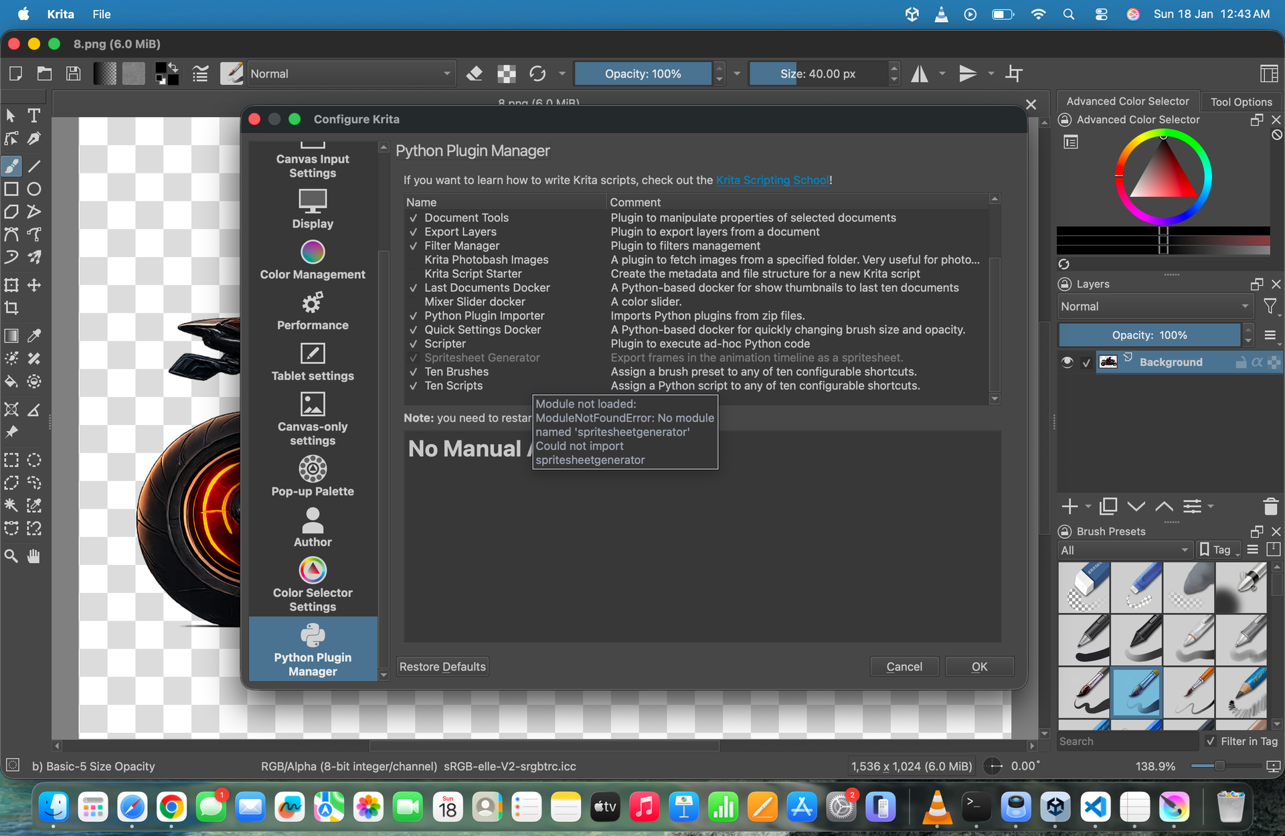The image size is (1285, 836).
Task: Select the Zoom tool magnifier
Action: 11,556
